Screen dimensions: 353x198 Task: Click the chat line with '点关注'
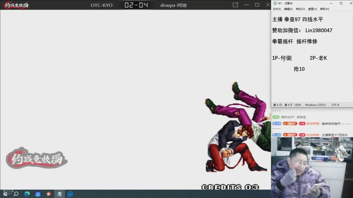click(x=301, y=117)
